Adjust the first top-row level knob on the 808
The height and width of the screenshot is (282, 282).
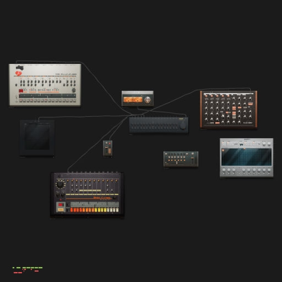click(x=68, y=181)
